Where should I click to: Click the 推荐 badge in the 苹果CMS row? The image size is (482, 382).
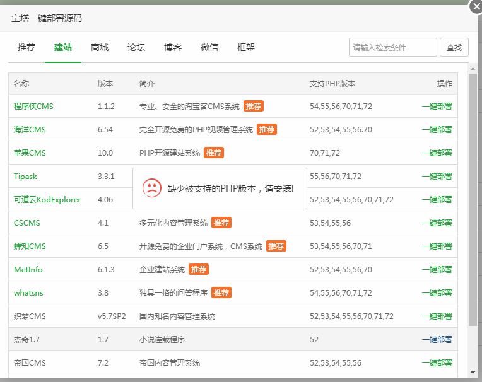coord(214,153)
